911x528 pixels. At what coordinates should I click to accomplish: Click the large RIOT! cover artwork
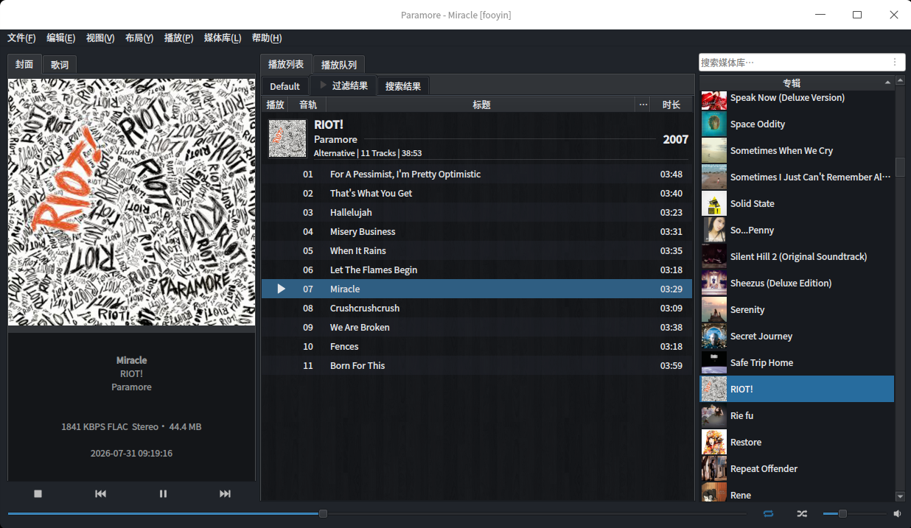point(131,202)
